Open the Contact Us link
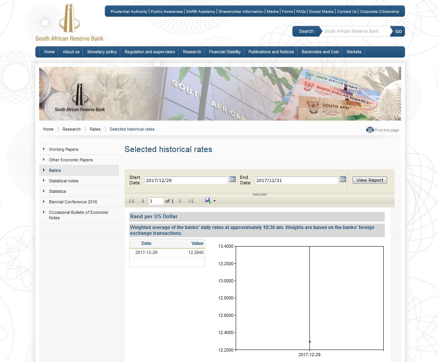Image resolution: width=438 pixels, height=362 pixels. coord(347,11)
